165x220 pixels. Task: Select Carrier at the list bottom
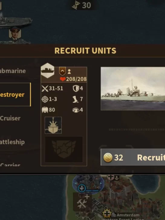(x=10, y=165)
